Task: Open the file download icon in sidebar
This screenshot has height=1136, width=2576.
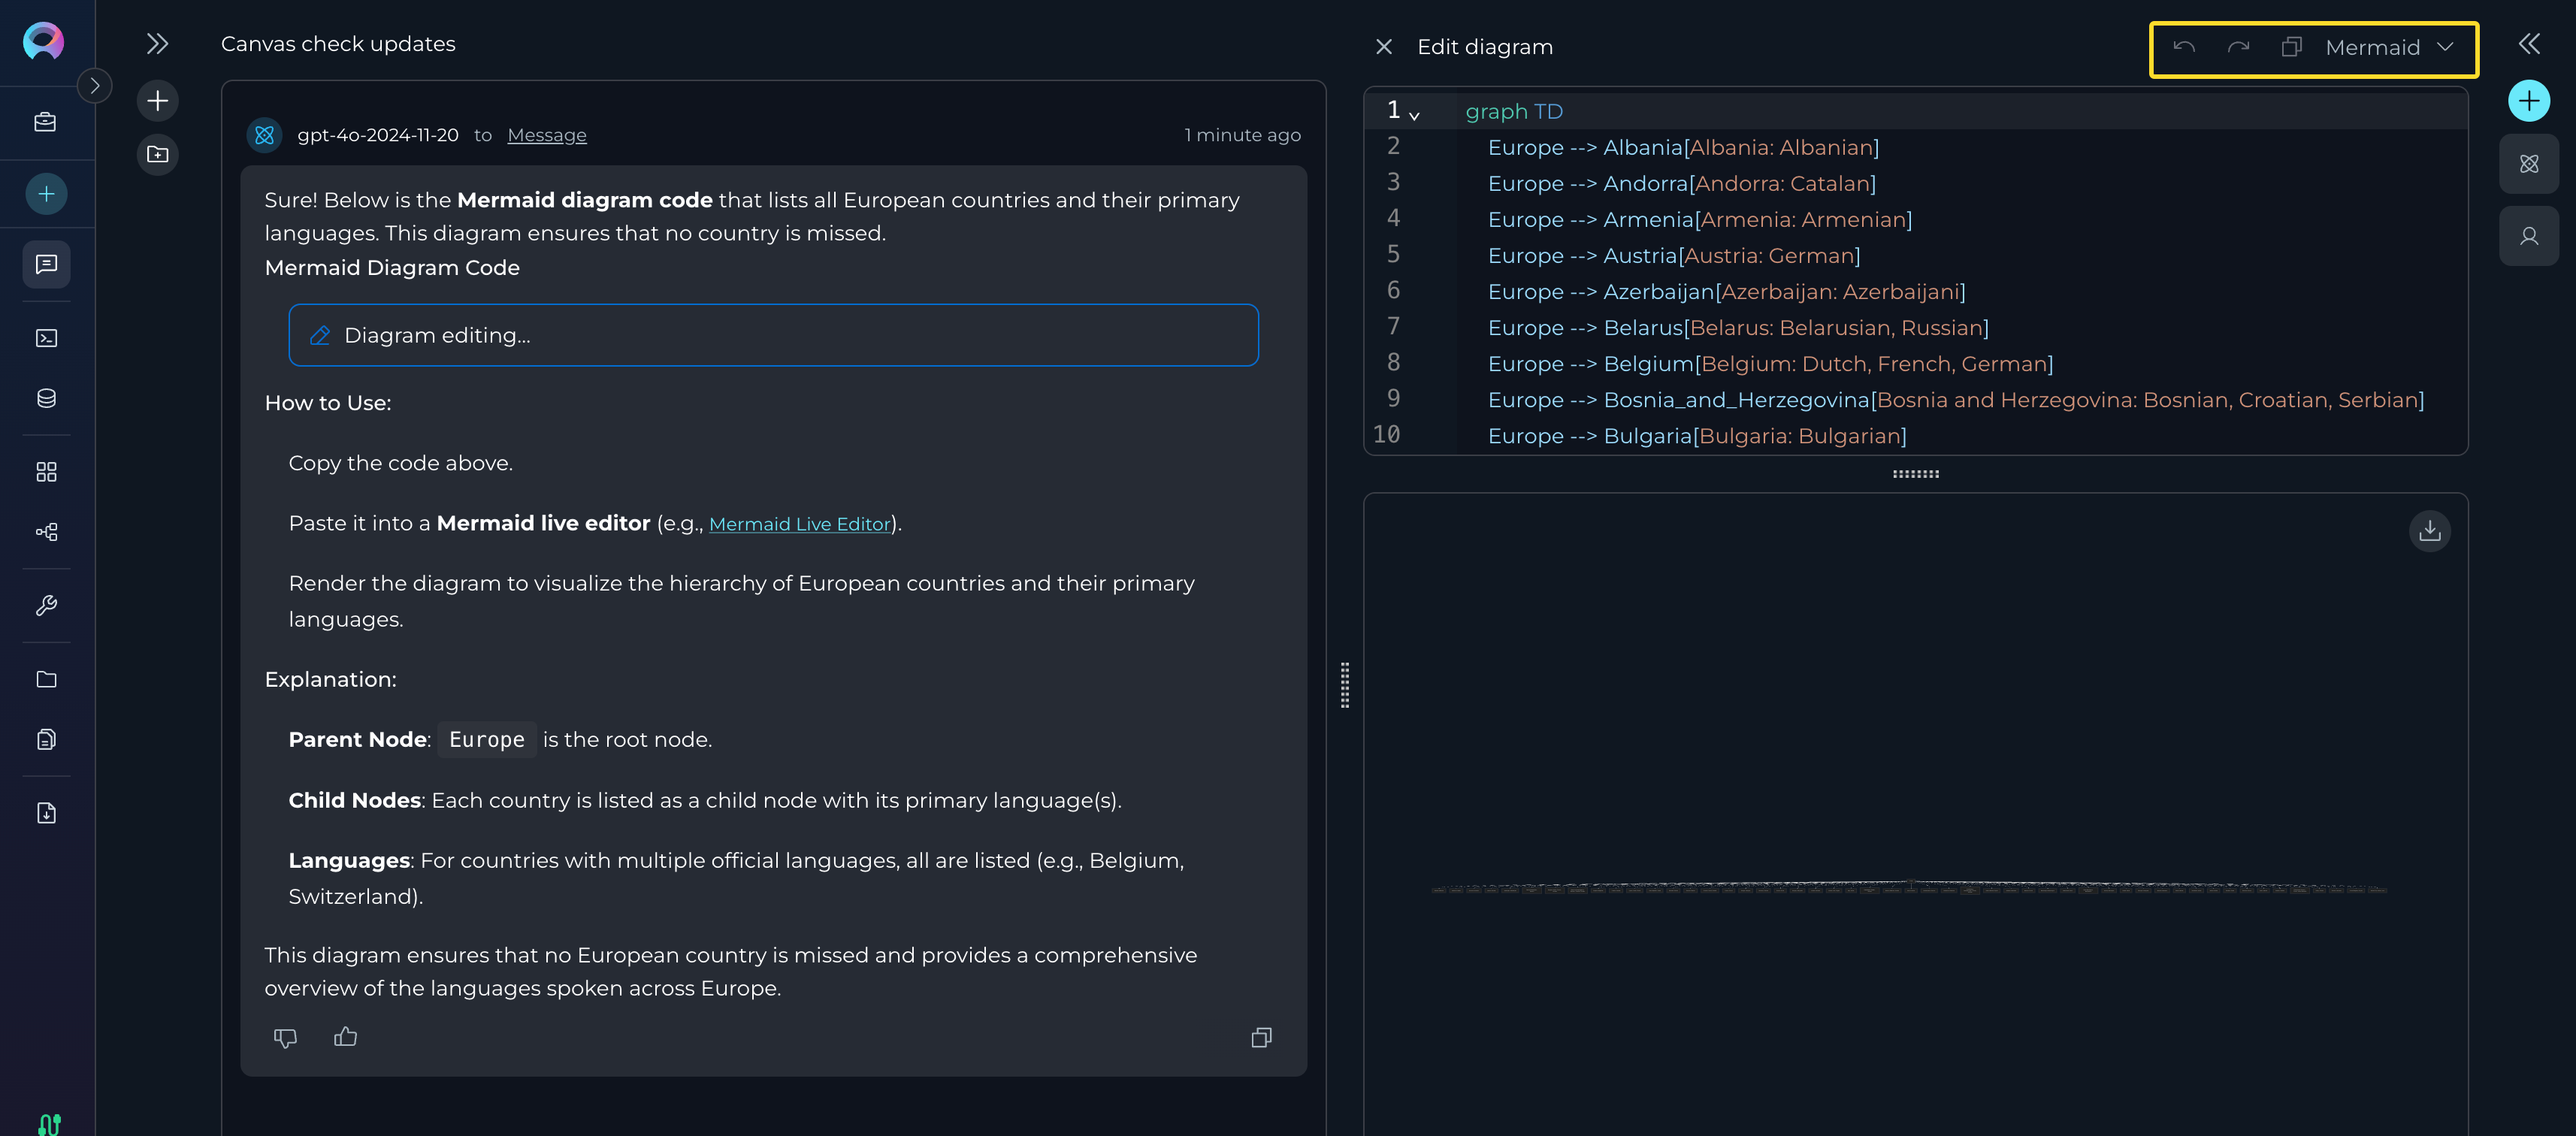Action: pyautogui.click(x=46, y=813)
